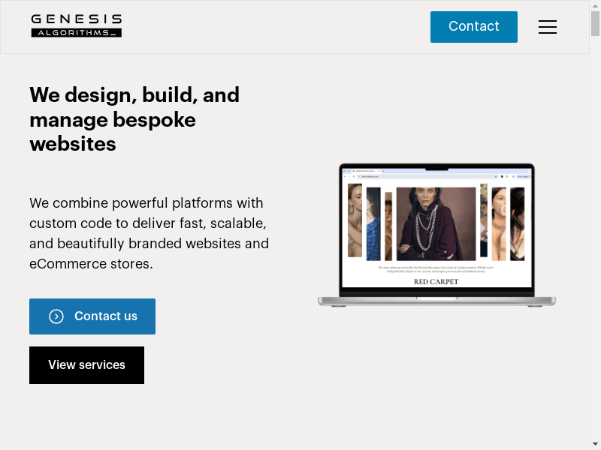
Task: Click the laptop mockup's silver base
Action: 436,301
